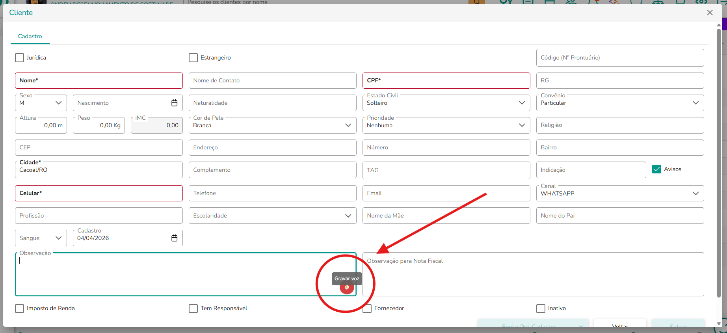
Task: Toggle the Jurídica checkbox
Action: (x=19, y=58)
